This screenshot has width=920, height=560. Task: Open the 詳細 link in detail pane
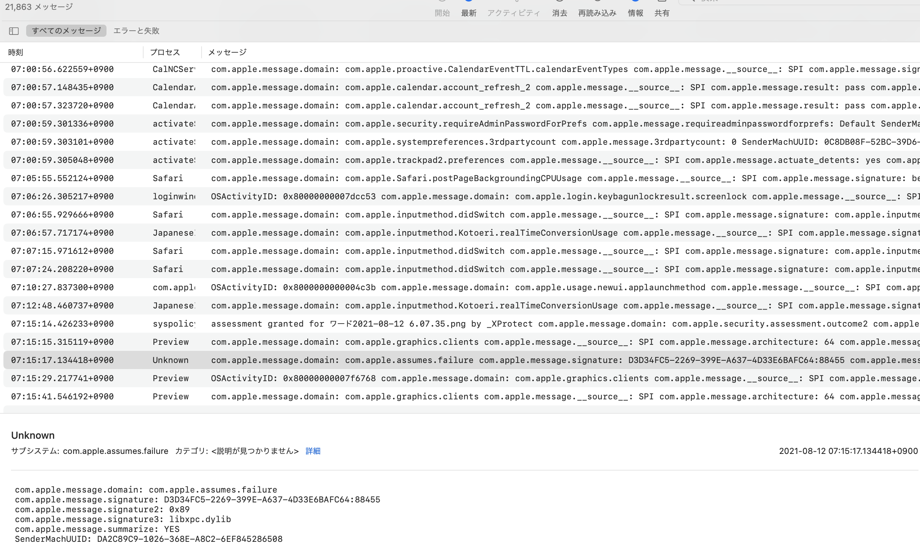313,451
